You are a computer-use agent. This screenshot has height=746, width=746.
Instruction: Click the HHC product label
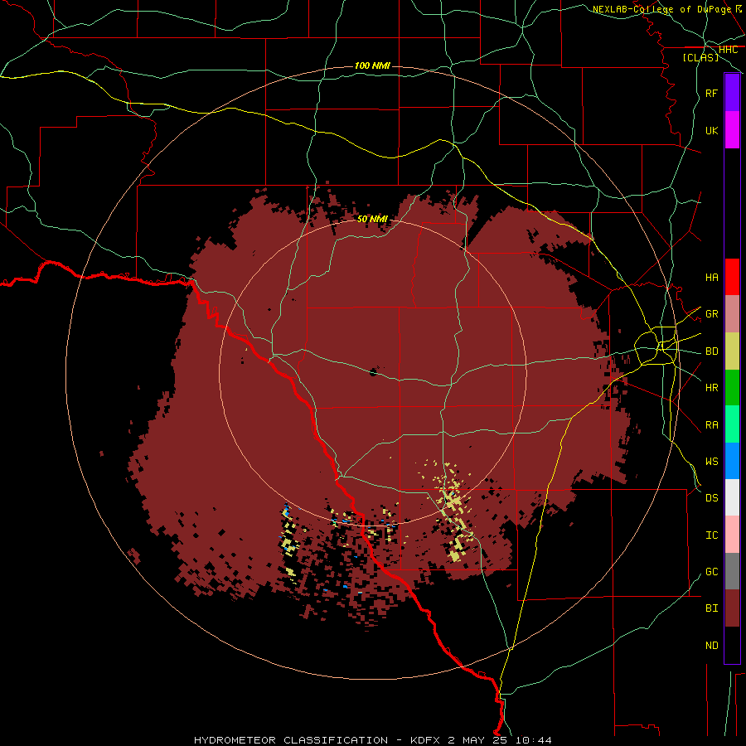[x=728, y=50]
